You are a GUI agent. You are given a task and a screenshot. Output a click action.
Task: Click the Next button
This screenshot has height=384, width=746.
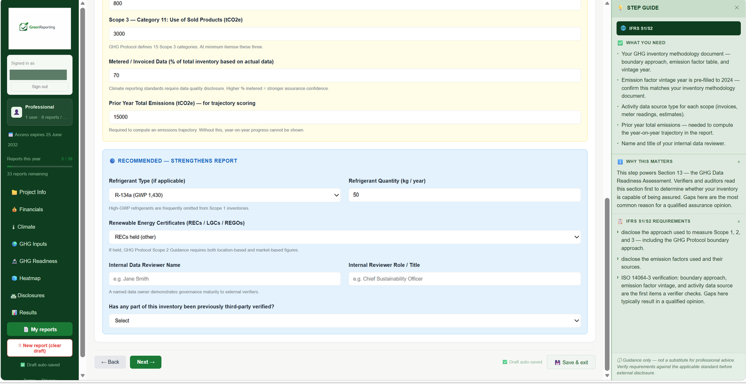(x=145, y=362)
